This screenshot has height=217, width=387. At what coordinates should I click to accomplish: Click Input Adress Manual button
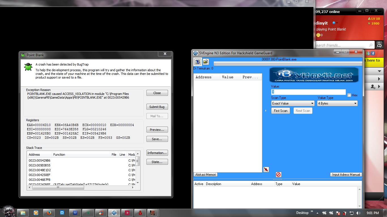click(346, 175)
